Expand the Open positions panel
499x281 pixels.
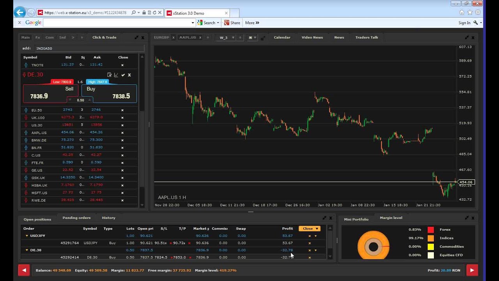pyautogui.click(x=324, y=218)
